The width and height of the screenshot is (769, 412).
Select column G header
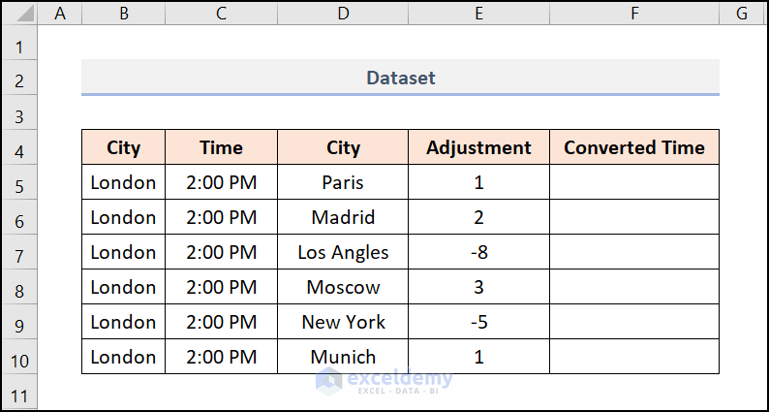coord(742,14)
